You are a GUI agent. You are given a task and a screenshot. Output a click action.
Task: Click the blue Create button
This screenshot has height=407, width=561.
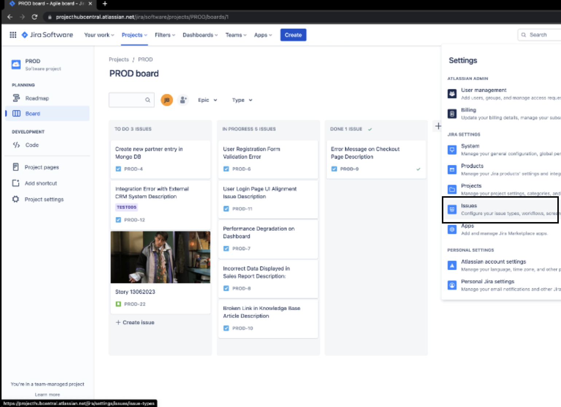(293, 35)
